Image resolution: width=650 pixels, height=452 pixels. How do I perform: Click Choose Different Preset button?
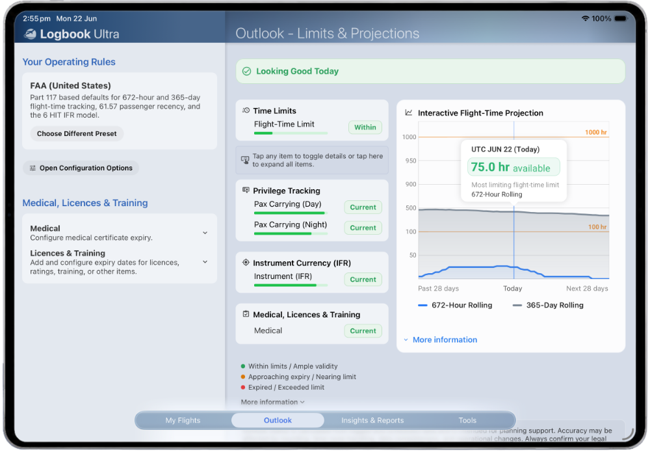coord(77,133)
